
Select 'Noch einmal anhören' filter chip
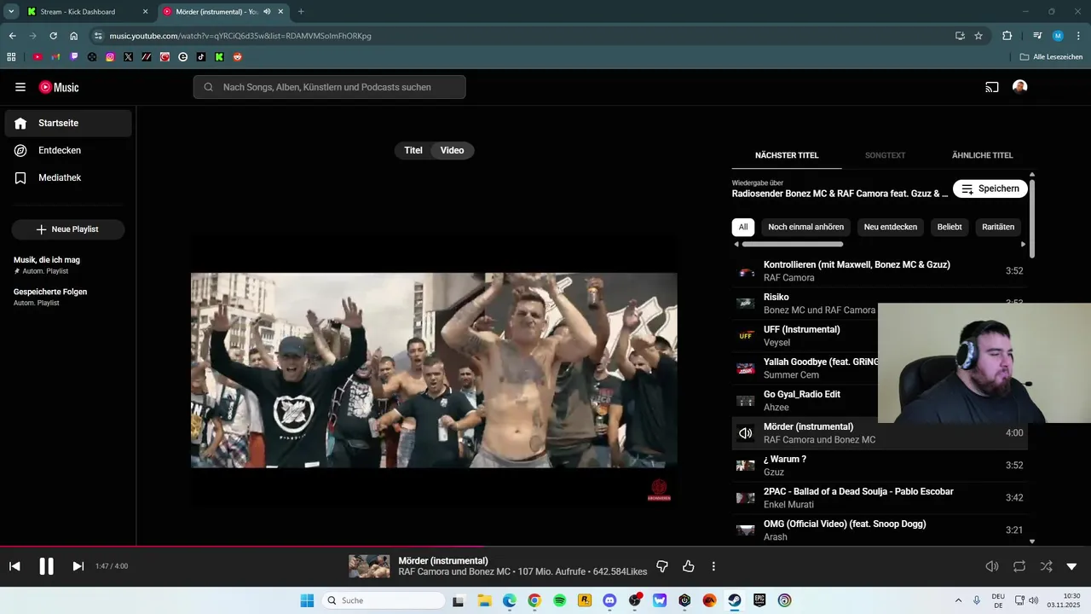point(805,227)
